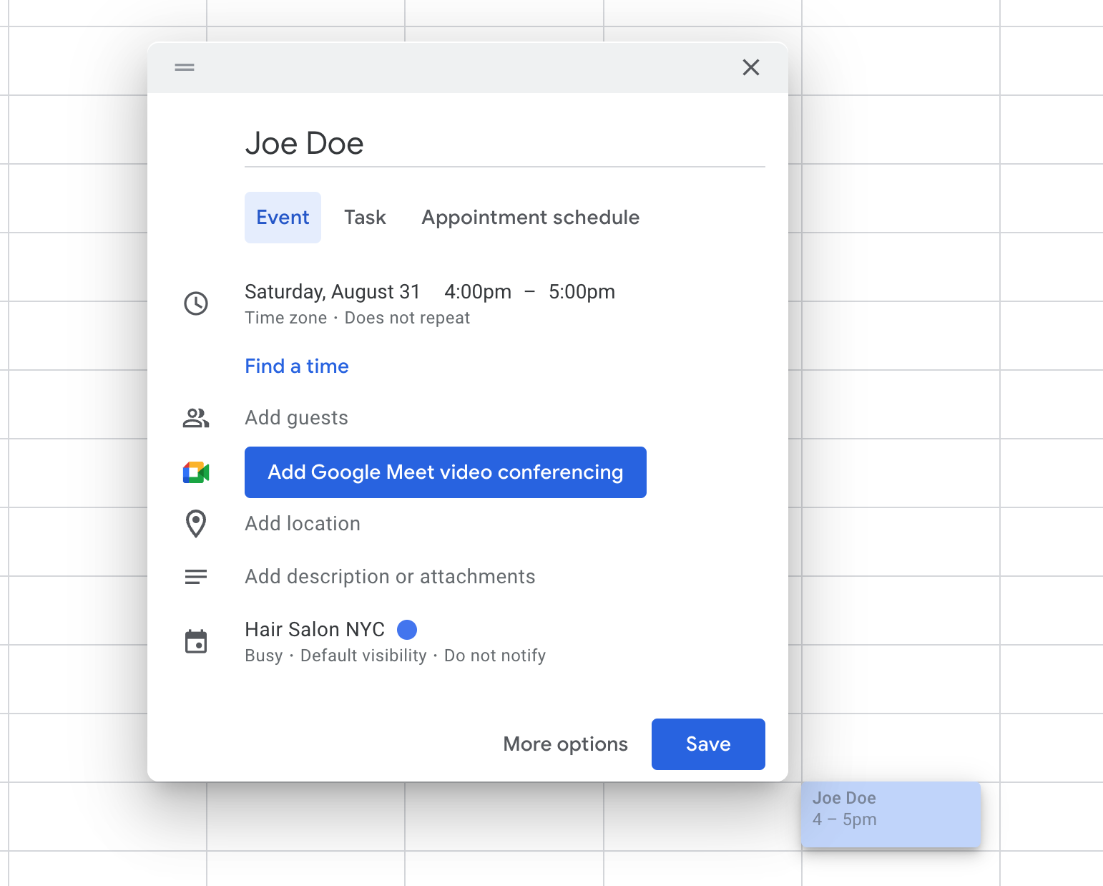
Task: Select the Joe Doe event chip on the calendar
Action: pyautogui.click(x=891, y=814)
